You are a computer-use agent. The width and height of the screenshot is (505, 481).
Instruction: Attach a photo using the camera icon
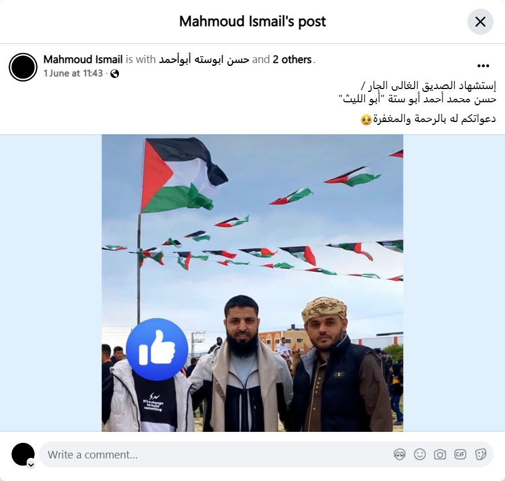[440, 454]
